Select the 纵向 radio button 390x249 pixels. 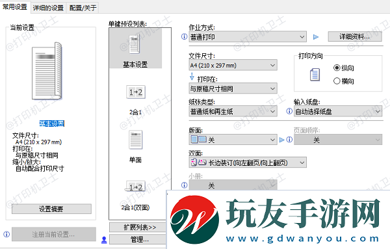coord(337,68)
